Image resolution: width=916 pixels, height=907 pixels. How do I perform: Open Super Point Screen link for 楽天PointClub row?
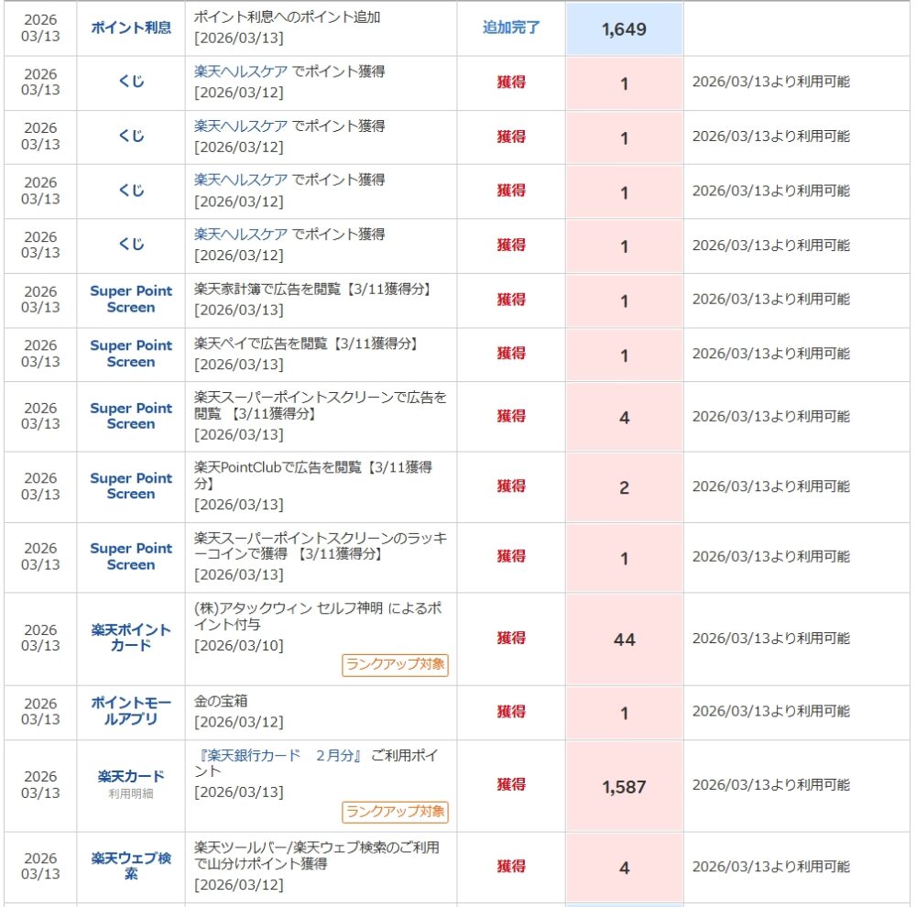[131, 486]
